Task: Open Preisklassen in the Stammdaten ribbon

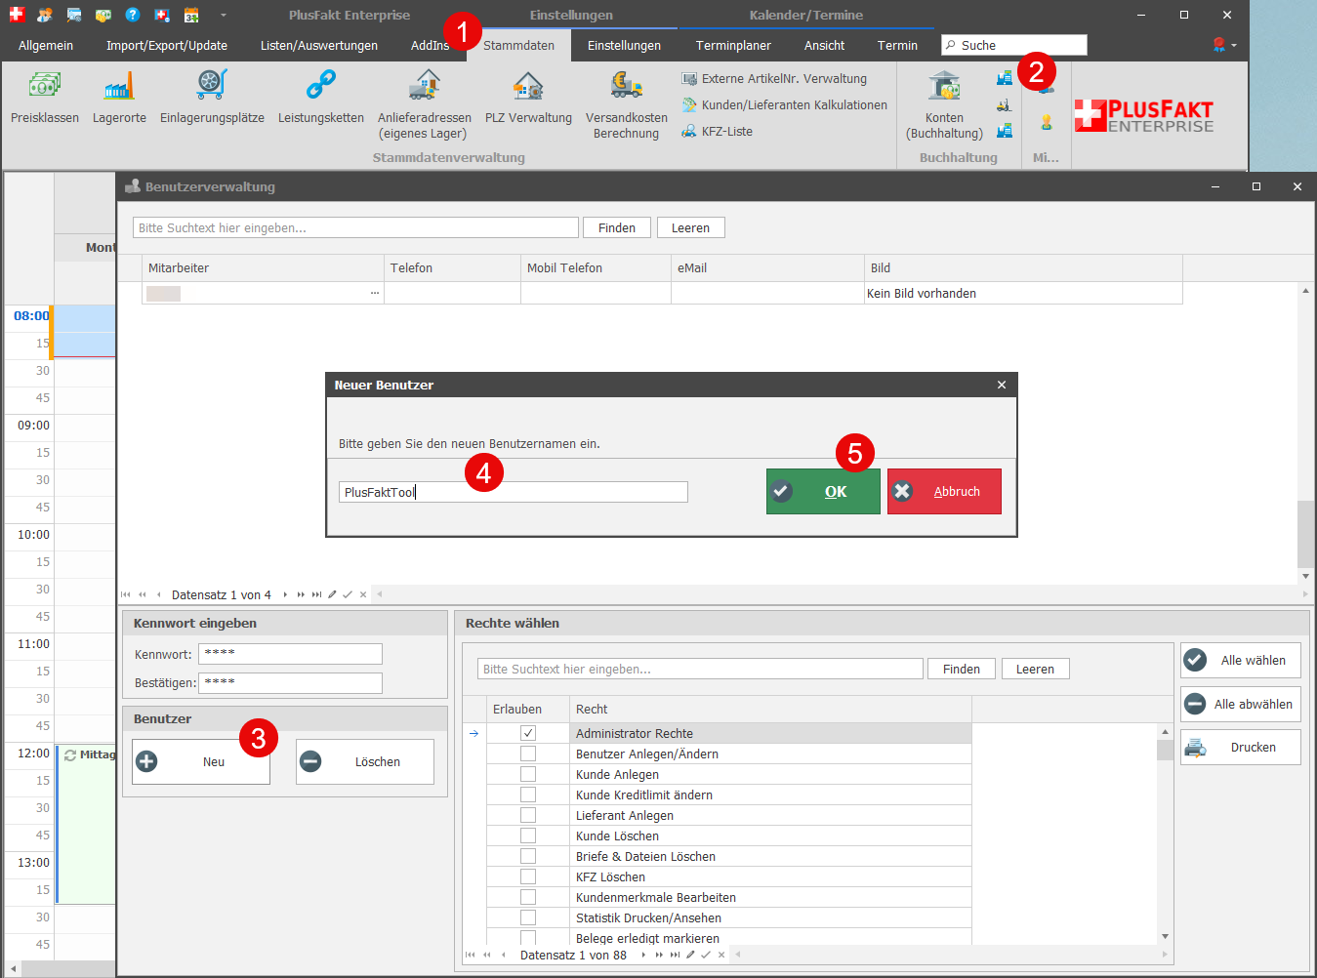Action: pyautogui.click(x=45, y=98)
